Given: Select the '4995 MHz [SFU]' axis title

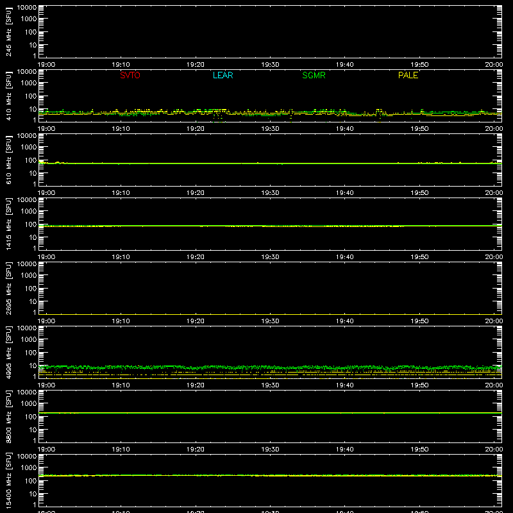Looking at the screenshot, I should point(8,352).
